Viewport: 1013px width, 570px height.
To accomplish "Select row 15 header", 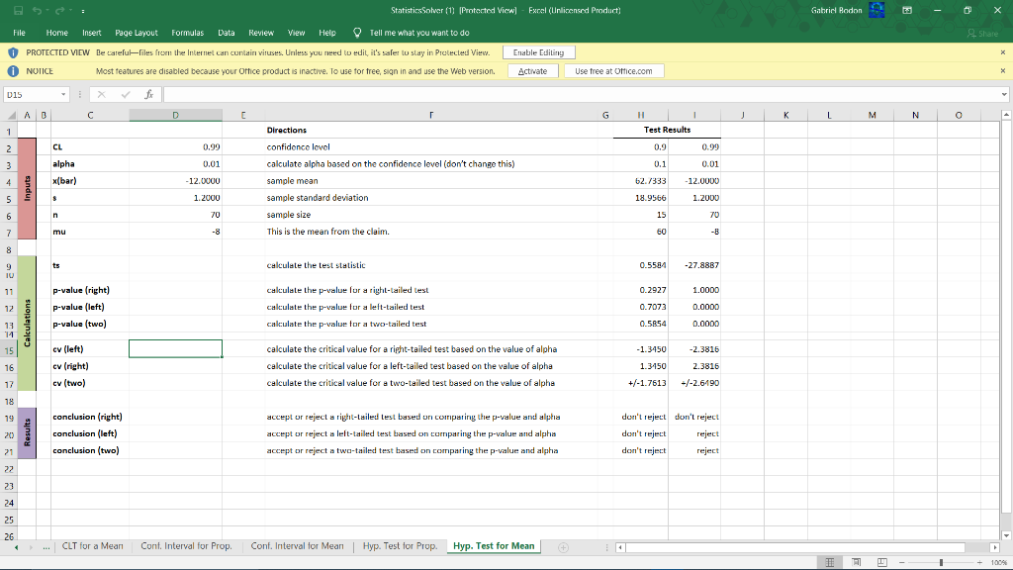I will [x=9, y=349].
